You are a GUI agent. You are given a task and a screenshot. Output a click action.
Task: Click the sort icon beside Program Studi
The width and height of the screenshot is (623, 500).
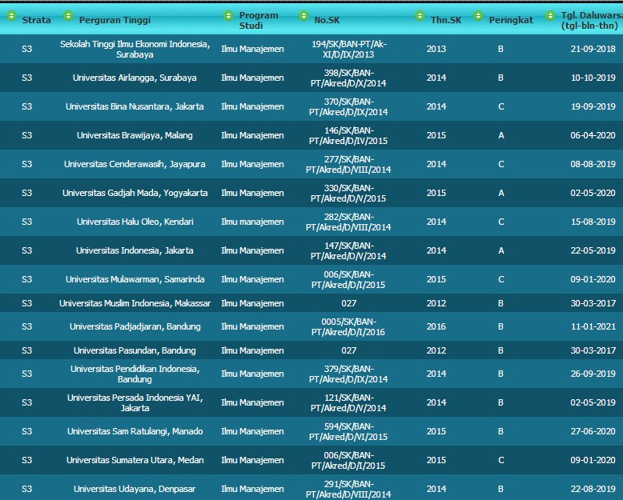[x=228, y=15]
